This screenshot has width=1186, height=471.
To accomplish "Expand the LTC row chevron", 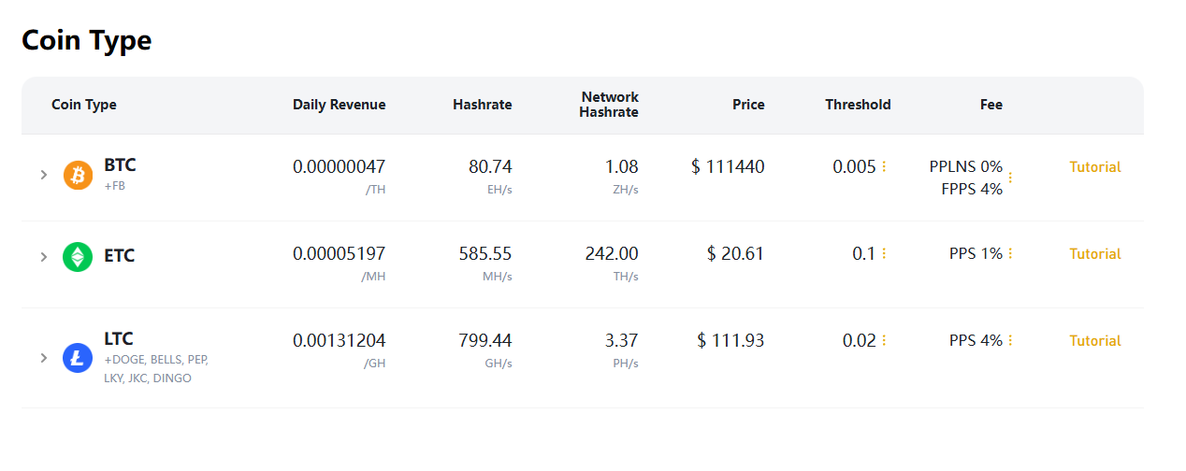I will tap(43, 358).
